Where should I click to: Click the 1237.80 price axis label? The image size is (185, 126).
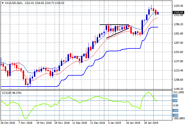click(x=178, y=61)
